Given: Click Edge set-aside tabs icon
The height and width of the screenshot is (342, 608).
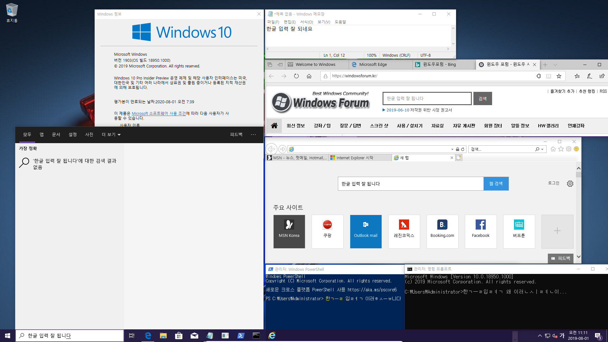Looking at the screenshot, I should [280, 65].
